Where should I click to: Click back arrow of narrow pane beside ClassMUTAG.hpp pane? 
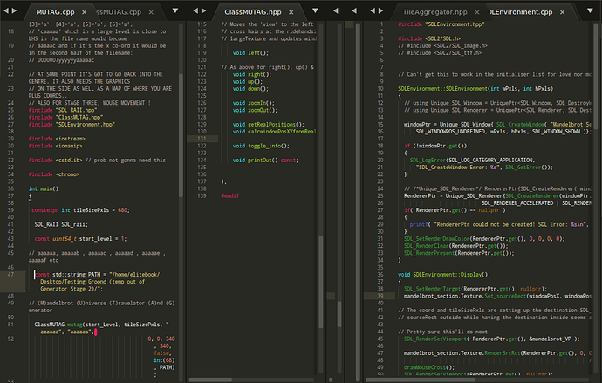coord(336,11)
